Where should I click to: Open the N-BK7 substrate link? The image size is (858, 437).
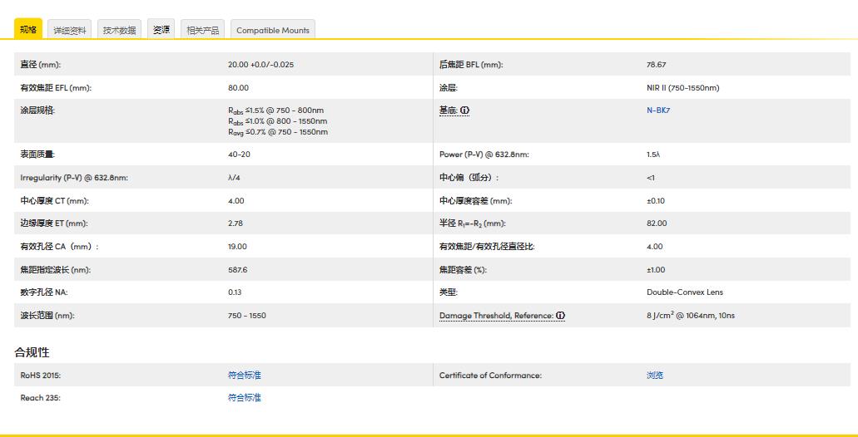pyautogui.click(x=658, y=110)
